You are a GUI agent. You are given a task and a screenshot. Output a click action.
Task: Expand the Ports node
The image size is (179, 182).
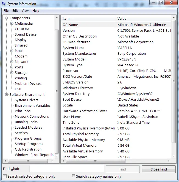click(x=12, y=67)
